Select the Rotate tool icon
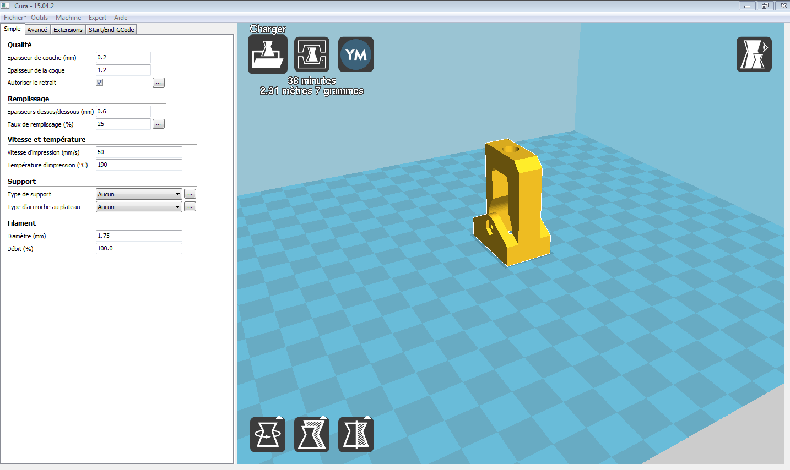Screen dimensions: 790x470 (268, 434)
